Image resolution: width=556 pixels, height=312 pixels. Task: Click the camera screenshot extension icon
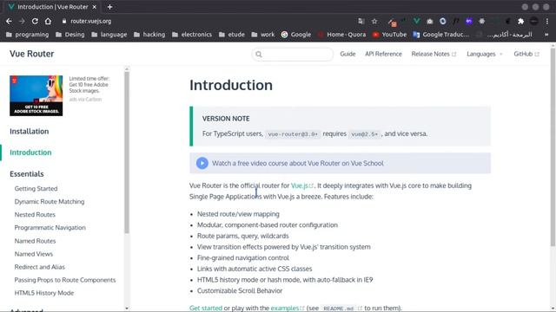(x=430, y=21)
